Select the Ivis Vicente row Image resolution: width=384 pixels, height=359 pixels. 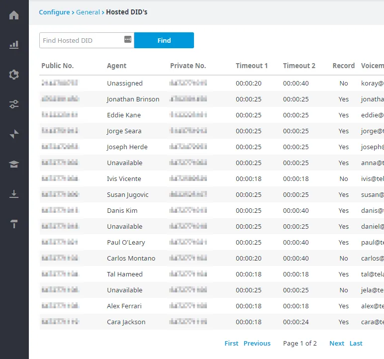point(211,179)
